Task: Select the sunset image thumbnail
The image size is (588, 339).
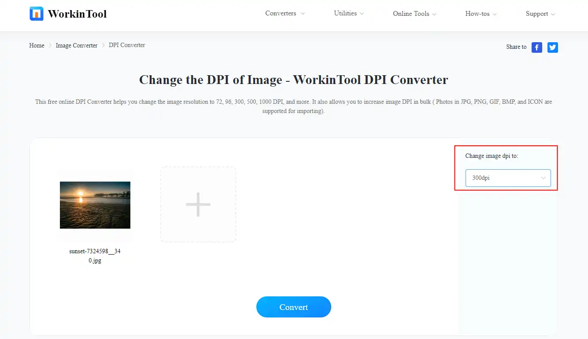Action: (x=95, y=205)
